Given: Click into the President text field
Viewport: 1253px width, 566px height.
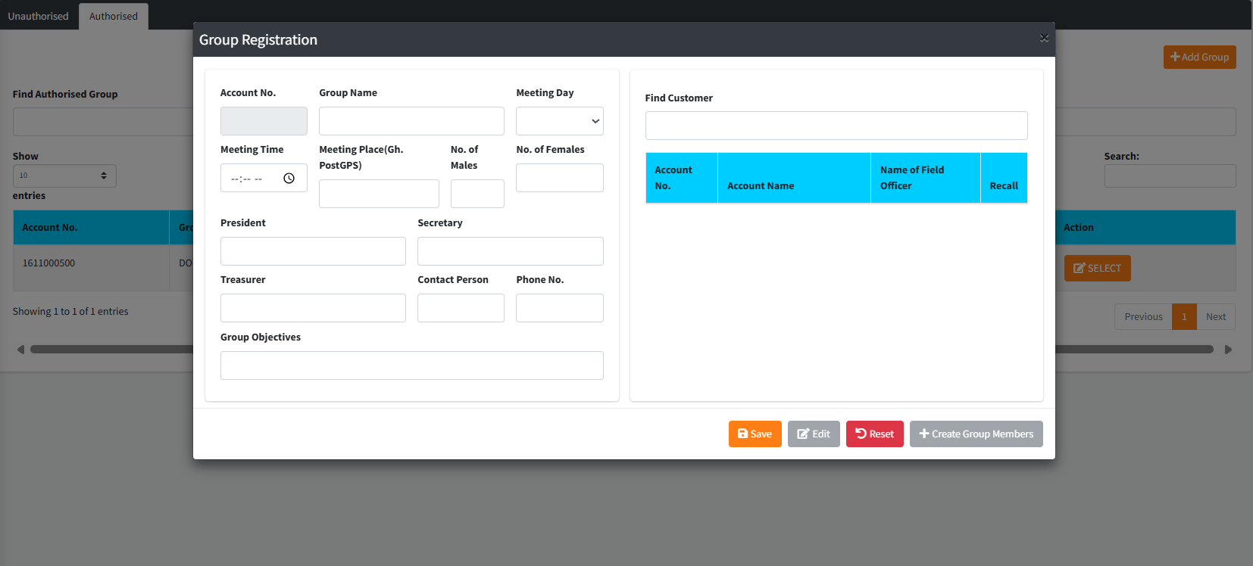Looking at the screenshot, I should point(313,251).
